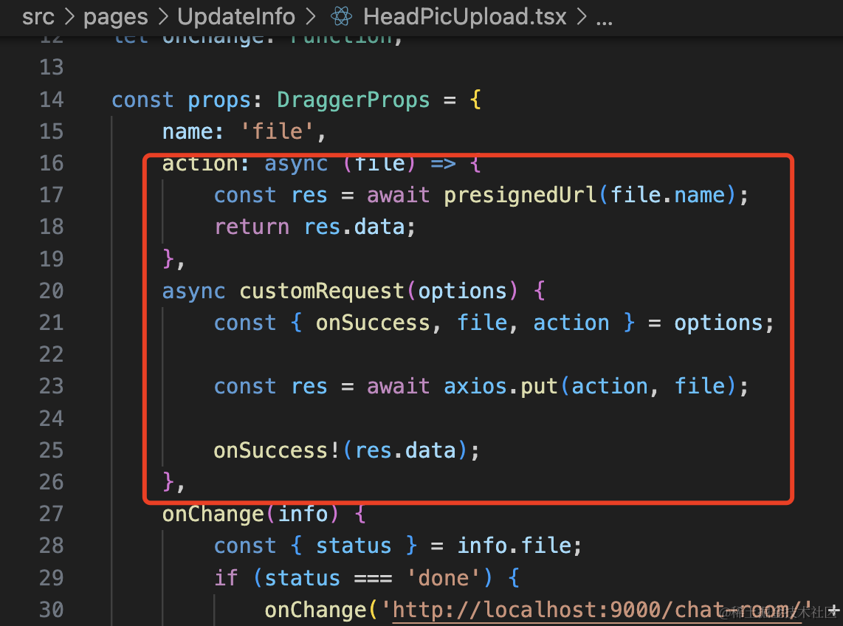The width and height of the screenshot is (843, 626).
Task: Click the presignedUrl function call
Action: point(520,195)
